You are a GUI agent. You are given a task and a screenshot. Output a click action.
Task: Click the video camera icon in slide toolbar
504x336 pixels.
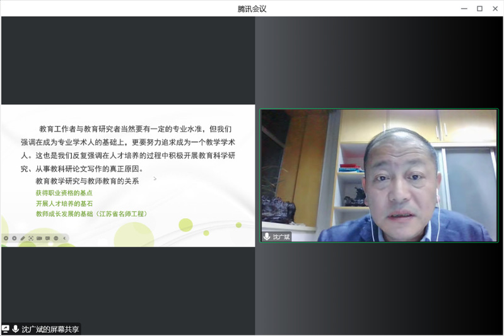tap(39, 238)
